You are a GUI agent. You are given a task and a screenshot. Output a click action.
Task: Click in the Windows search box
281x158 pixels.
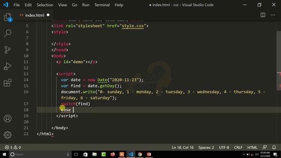coord(40,154)
